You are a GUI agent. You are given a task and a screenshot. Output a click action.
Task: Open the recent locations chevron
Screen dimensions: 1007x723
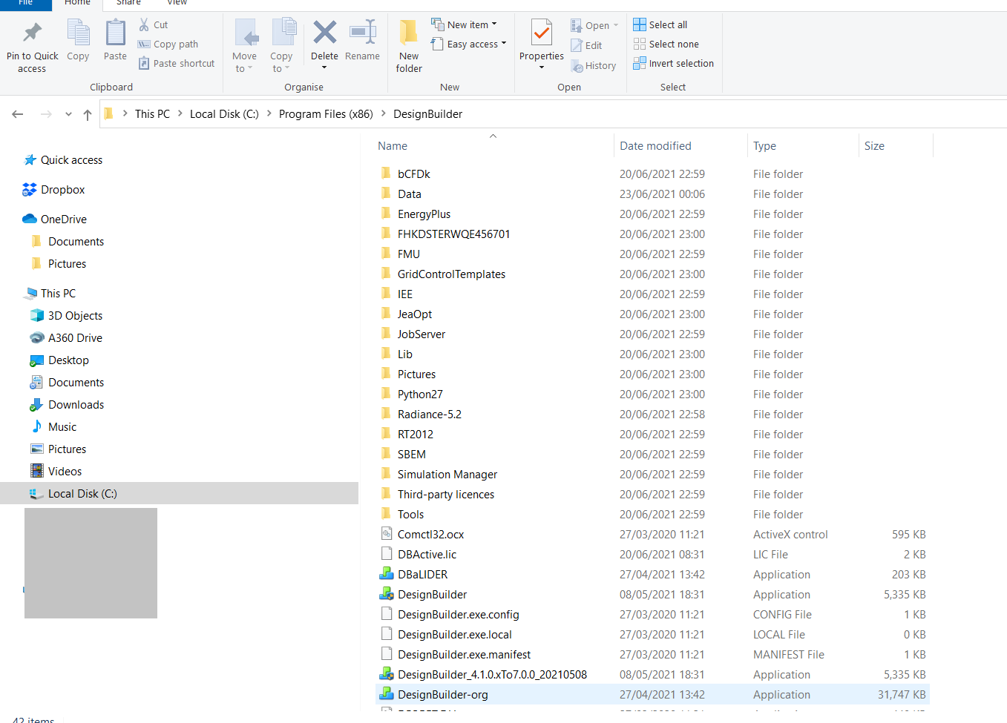point(68,114)
